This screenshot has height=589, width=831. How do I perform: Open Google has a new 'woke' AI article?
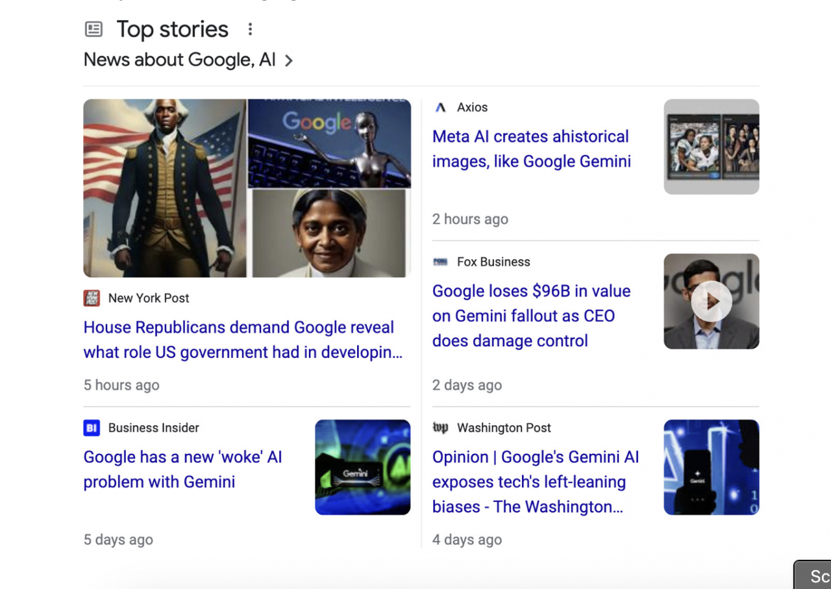click(x=183, y=470)
